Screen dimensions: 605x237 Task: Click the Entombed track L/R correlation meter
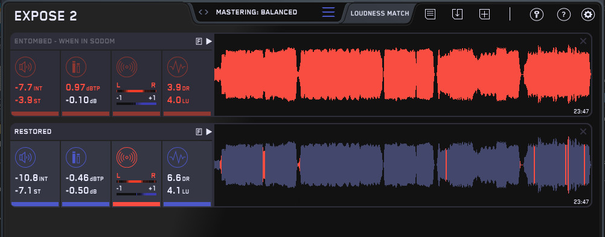click(136, 91)
